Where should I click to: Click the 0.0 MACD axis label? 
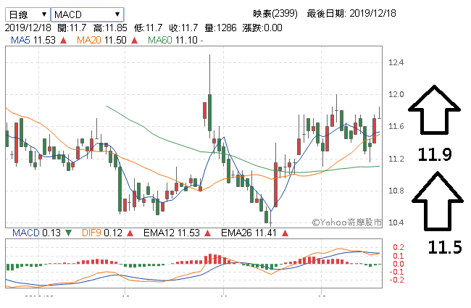coord(399,264)
